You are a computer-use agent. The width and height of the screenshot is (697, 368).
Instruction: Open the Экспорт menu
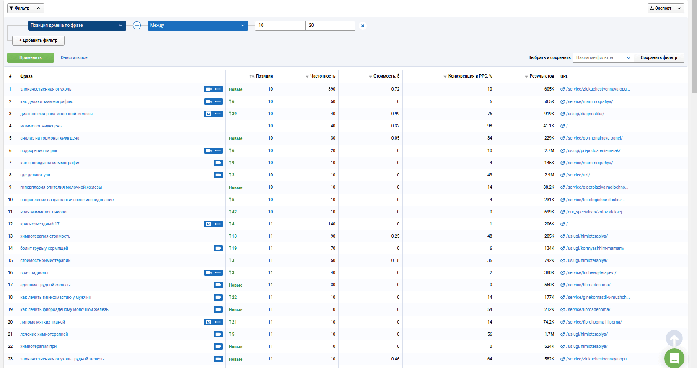point(666,8)
